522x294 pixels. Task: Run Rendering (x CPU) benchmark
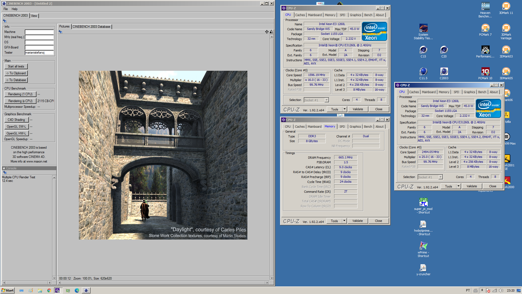coord(20,101)
